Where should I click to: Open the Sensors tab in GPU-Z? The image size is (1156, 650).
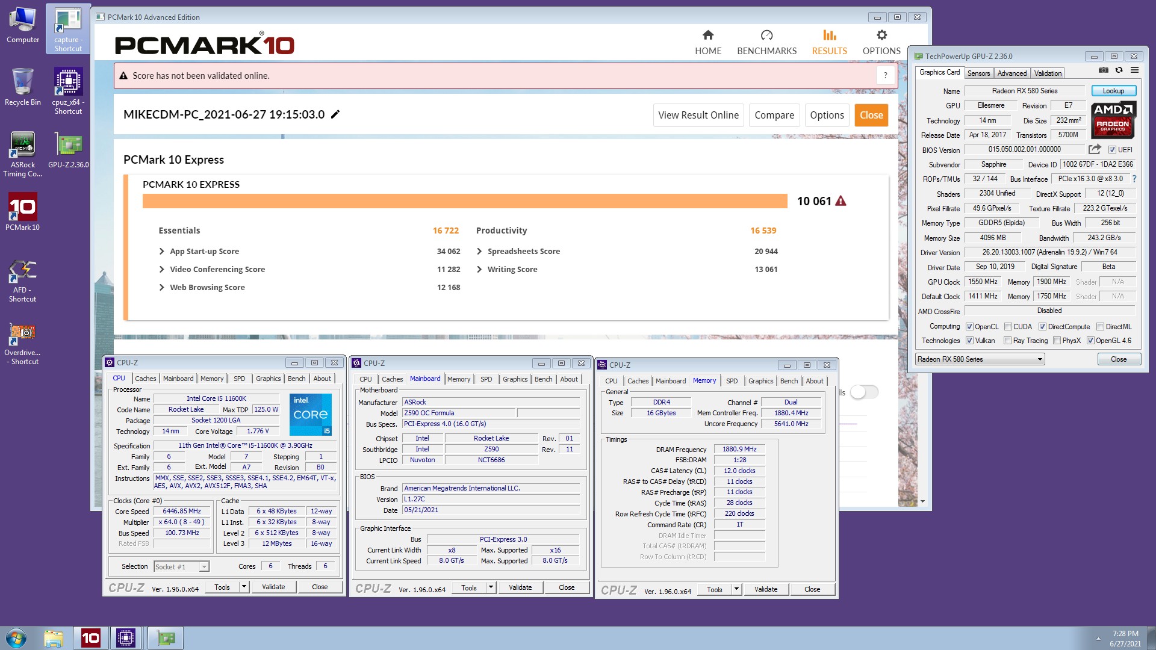coord(978,73)
